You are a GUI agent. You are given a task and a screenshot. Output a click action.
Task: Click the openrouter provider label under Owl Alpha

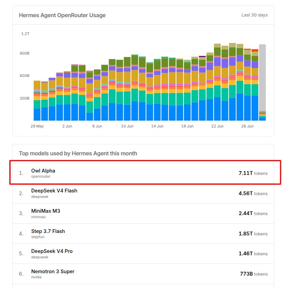point(40,176)
